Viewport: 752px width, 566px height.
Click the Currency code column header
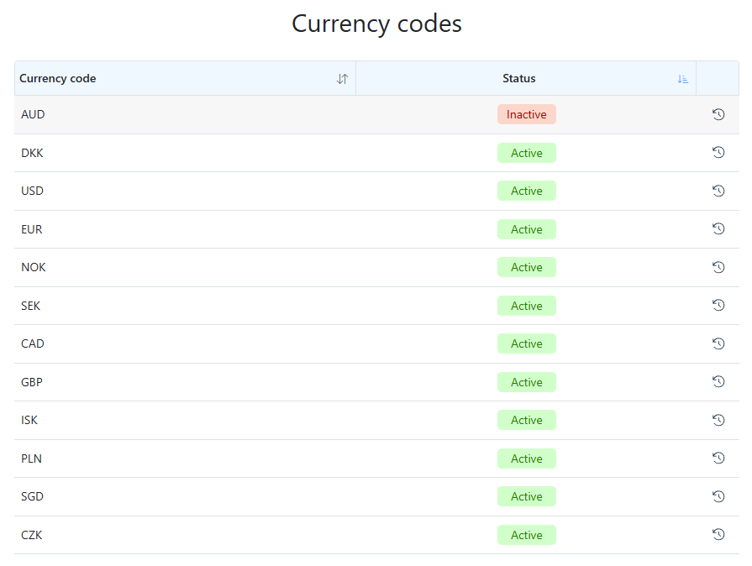pos(185,78)
